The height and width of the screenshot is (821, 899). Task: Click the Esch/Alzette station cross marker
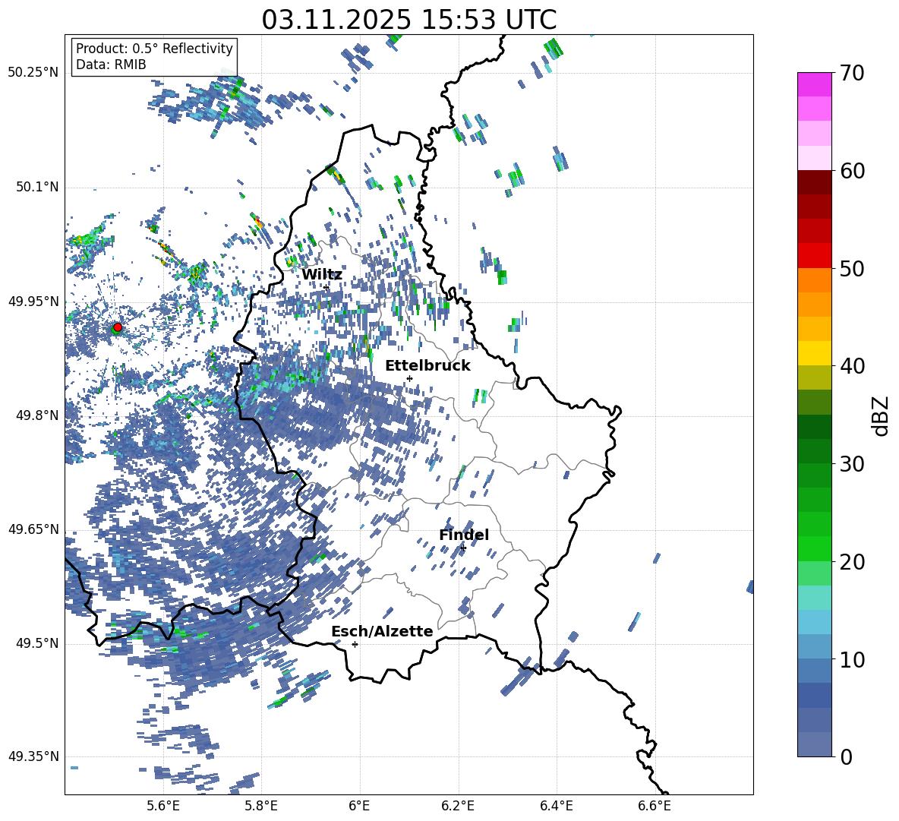[355, 644]
